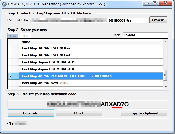Click the FSC 1B/DE file path field
Screen dimensions: 175x134
click(x=89, y=21)
